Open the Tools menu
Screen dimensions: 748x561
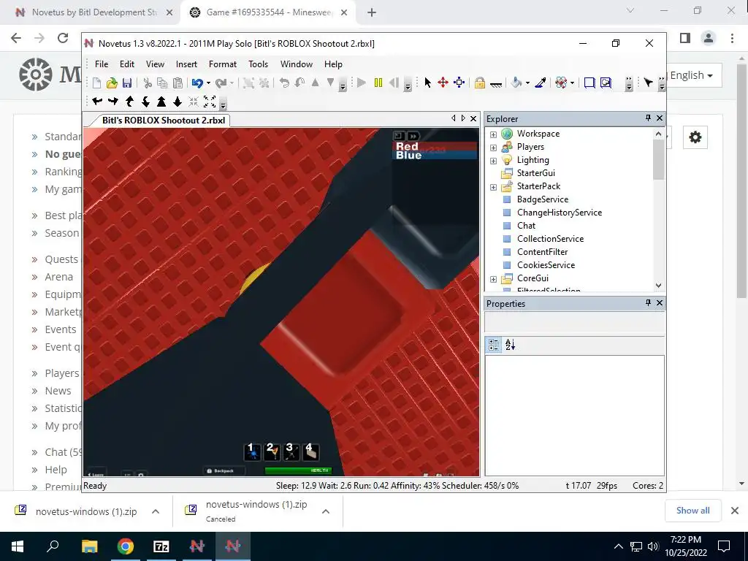tap(258, 64)
